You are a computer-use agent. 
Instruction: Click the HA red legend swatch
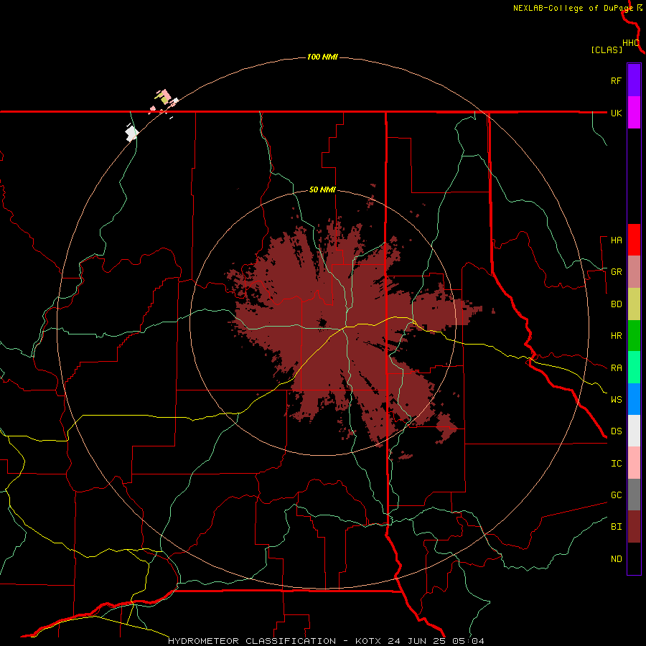tap(634, 240)
